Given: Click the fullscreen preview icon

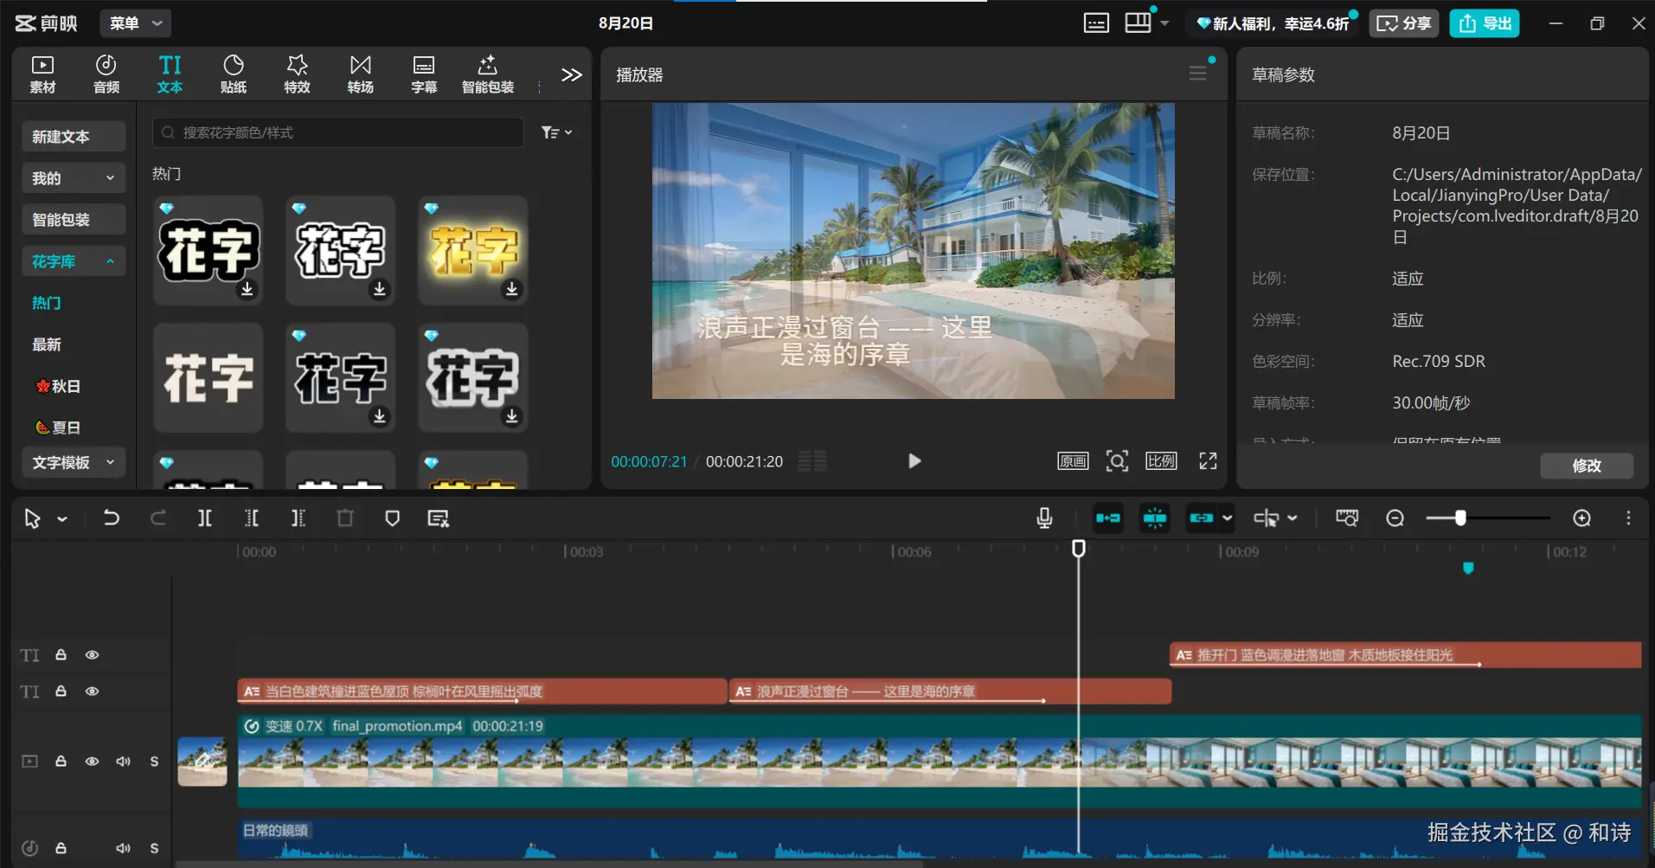Looking at the screenshot, I should click(x=1208, y=461).
